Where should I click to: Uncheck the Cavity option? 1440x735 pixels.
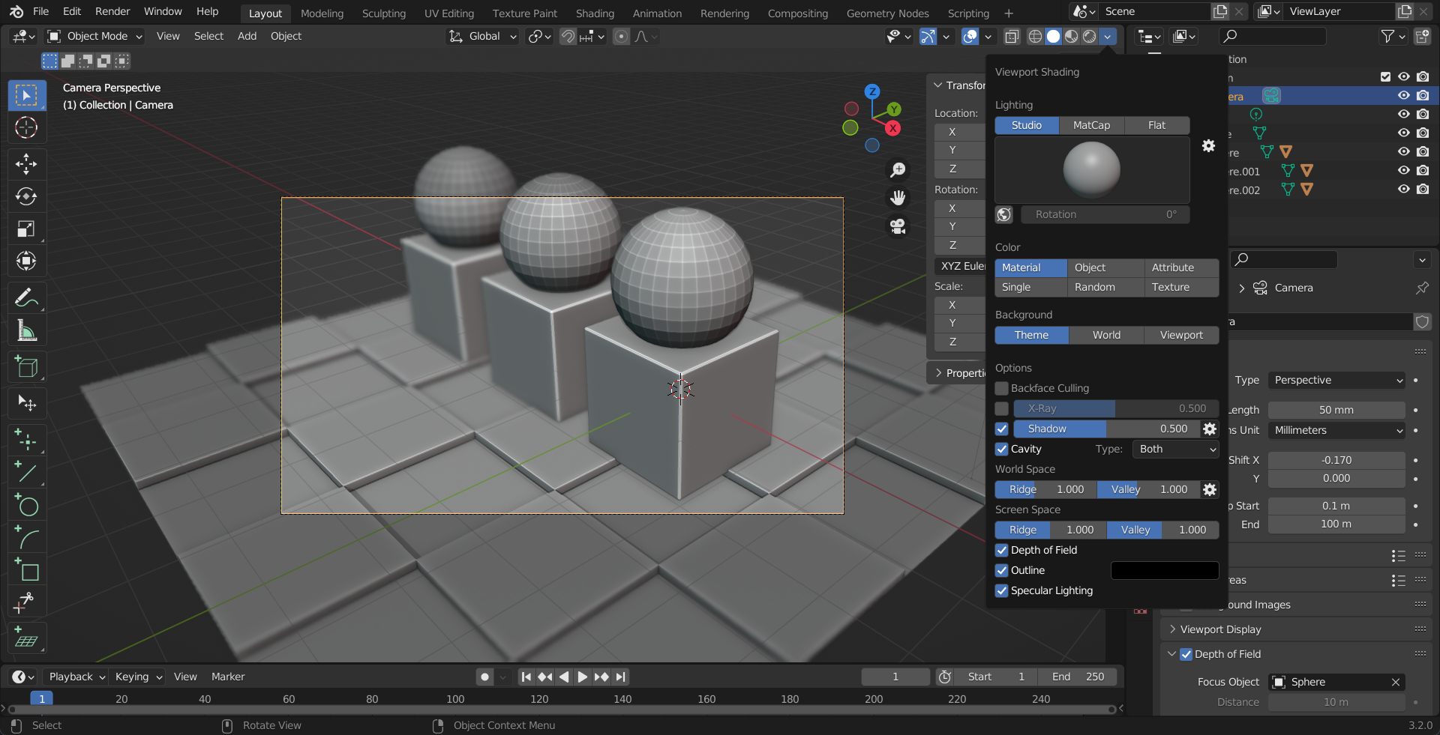(x=1002, y=450)
